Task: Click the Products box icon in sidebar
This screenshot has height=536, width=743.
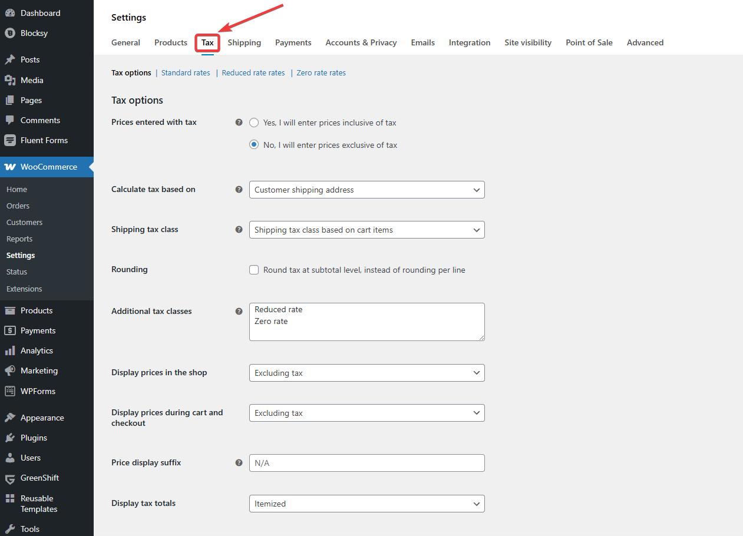Action: tap(10, 310)
